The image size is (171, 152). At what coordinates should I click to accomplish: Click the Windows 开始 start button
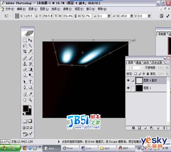coord(10,148)
